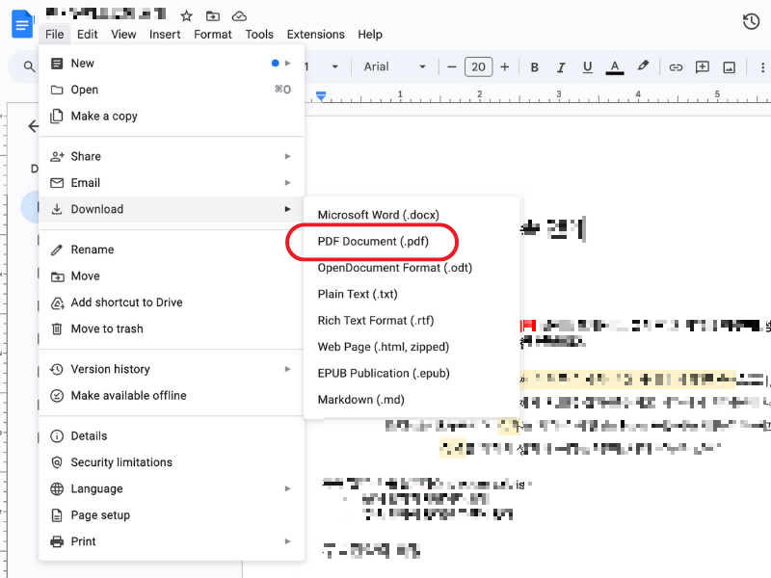
Task: Open the toolbar overflow three-dot menu
Action: click(x=762, y=66)
